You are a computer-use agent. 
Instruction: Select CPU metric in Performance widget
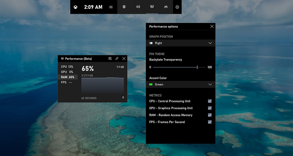coord(67,67)
